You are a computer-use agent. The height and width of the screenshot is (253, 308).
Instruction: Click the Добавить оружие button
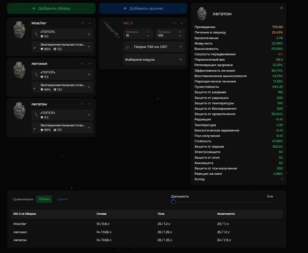(143, 8)
